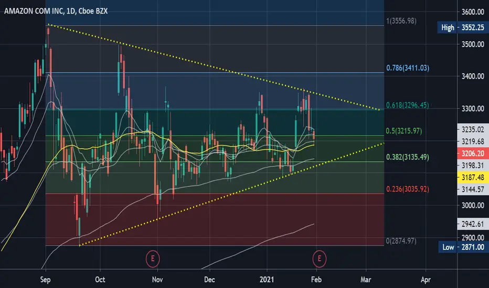Click the 3219.68 price axis tag
Image resolution: width=489 pixels, height=288 pixels.
[x=473, y=141]
